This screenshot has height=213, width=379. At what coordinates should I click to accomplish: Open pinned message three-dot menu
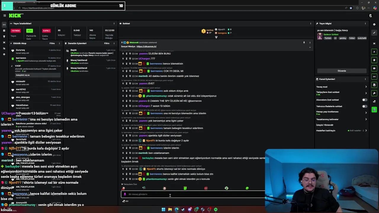pyautogui.click(x=310, y=43)
